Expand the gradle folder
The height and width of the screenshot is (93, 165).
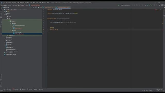click(5, 13)
